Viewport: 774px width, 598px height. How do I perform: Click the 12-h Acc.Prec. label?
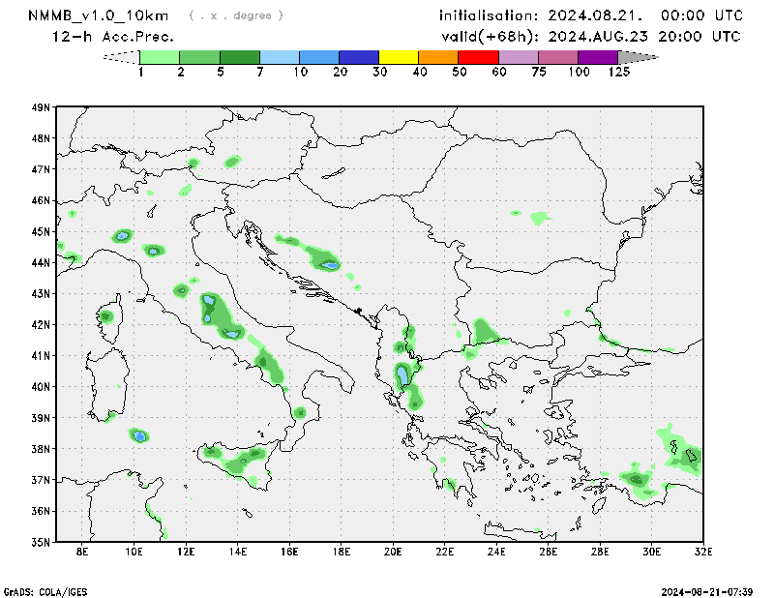(113, 37)
